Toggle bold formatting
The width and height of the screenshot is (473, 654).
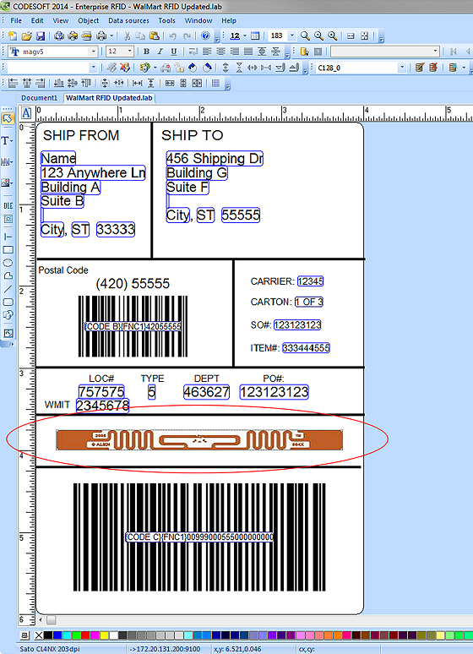(x=146, y=52)
